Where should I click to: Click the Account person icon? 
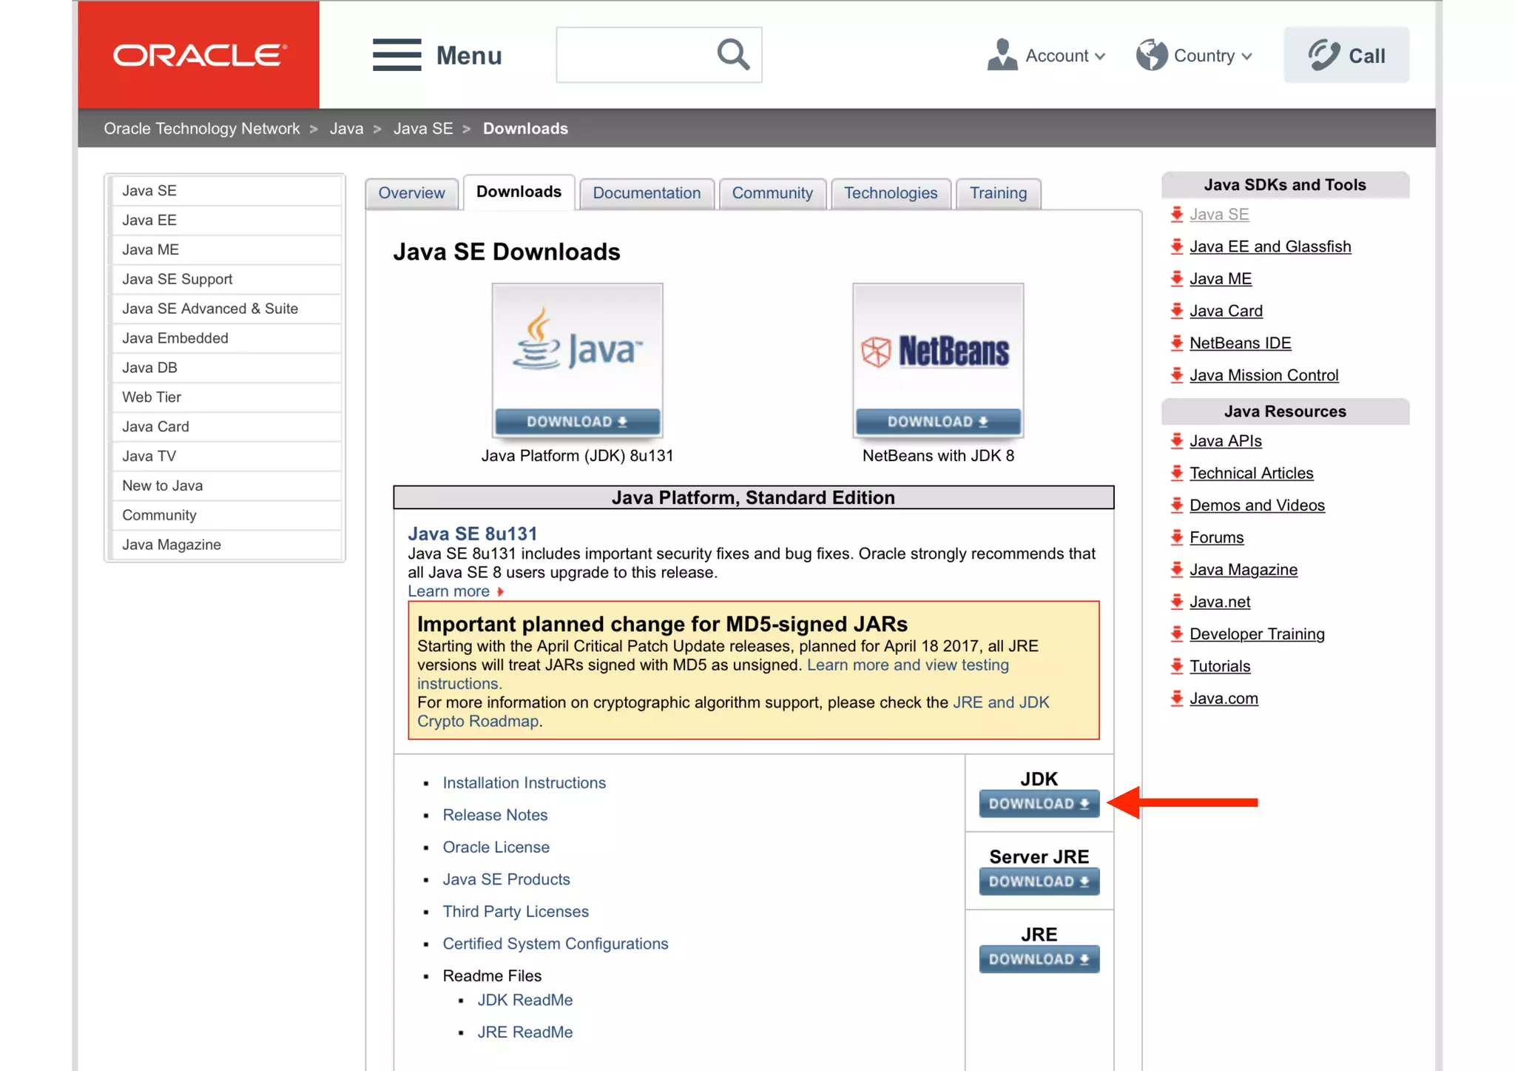[1002, 55]
